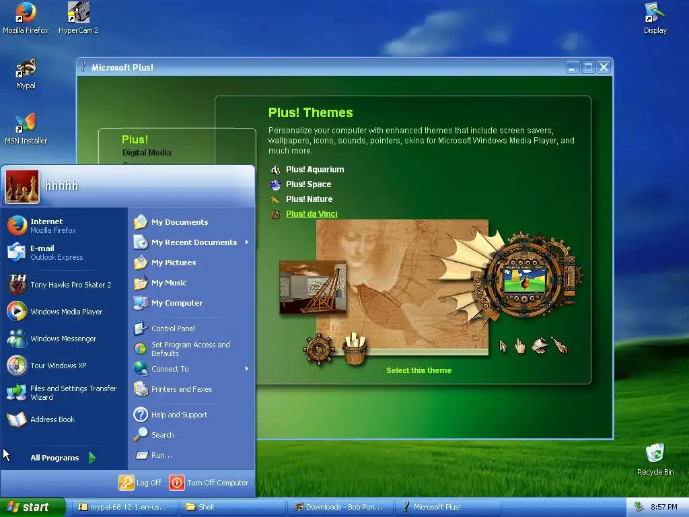Image resolution: width=689 pixels, height=517 pixels.
Task: Click the arrow pointer preview
Action: pyautogui.click(x=503, y=347)
